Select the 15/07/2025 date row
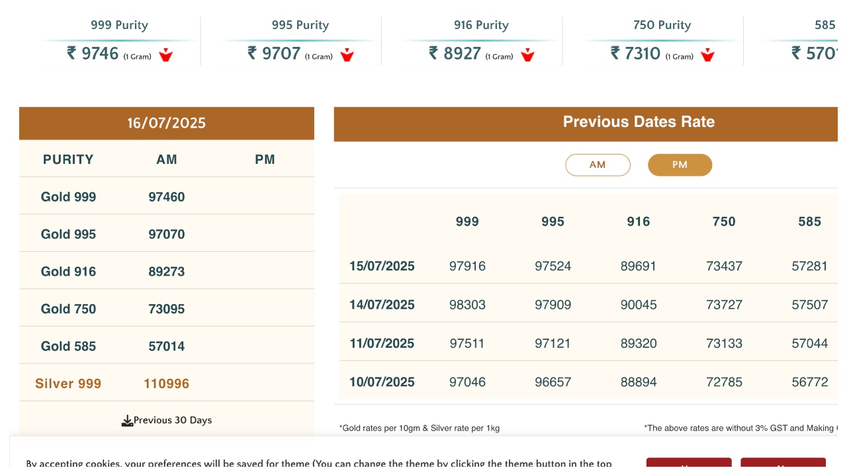The image size is (847, 476). click(x=382, y=266)
